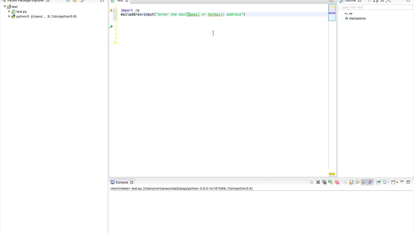Click the editor's overview ruler minimap
The image size is (414, 233).
[x=332, y=12]
